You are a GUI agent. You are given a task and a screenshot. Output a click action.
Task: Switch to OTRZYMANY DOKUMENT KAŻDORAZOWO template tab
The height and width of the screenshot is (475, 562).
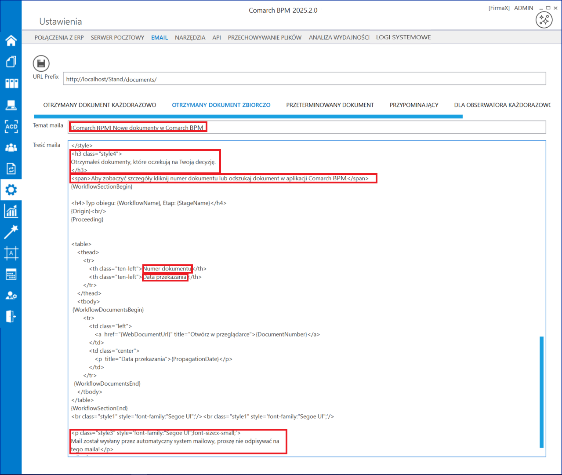[x=100, y=105]
